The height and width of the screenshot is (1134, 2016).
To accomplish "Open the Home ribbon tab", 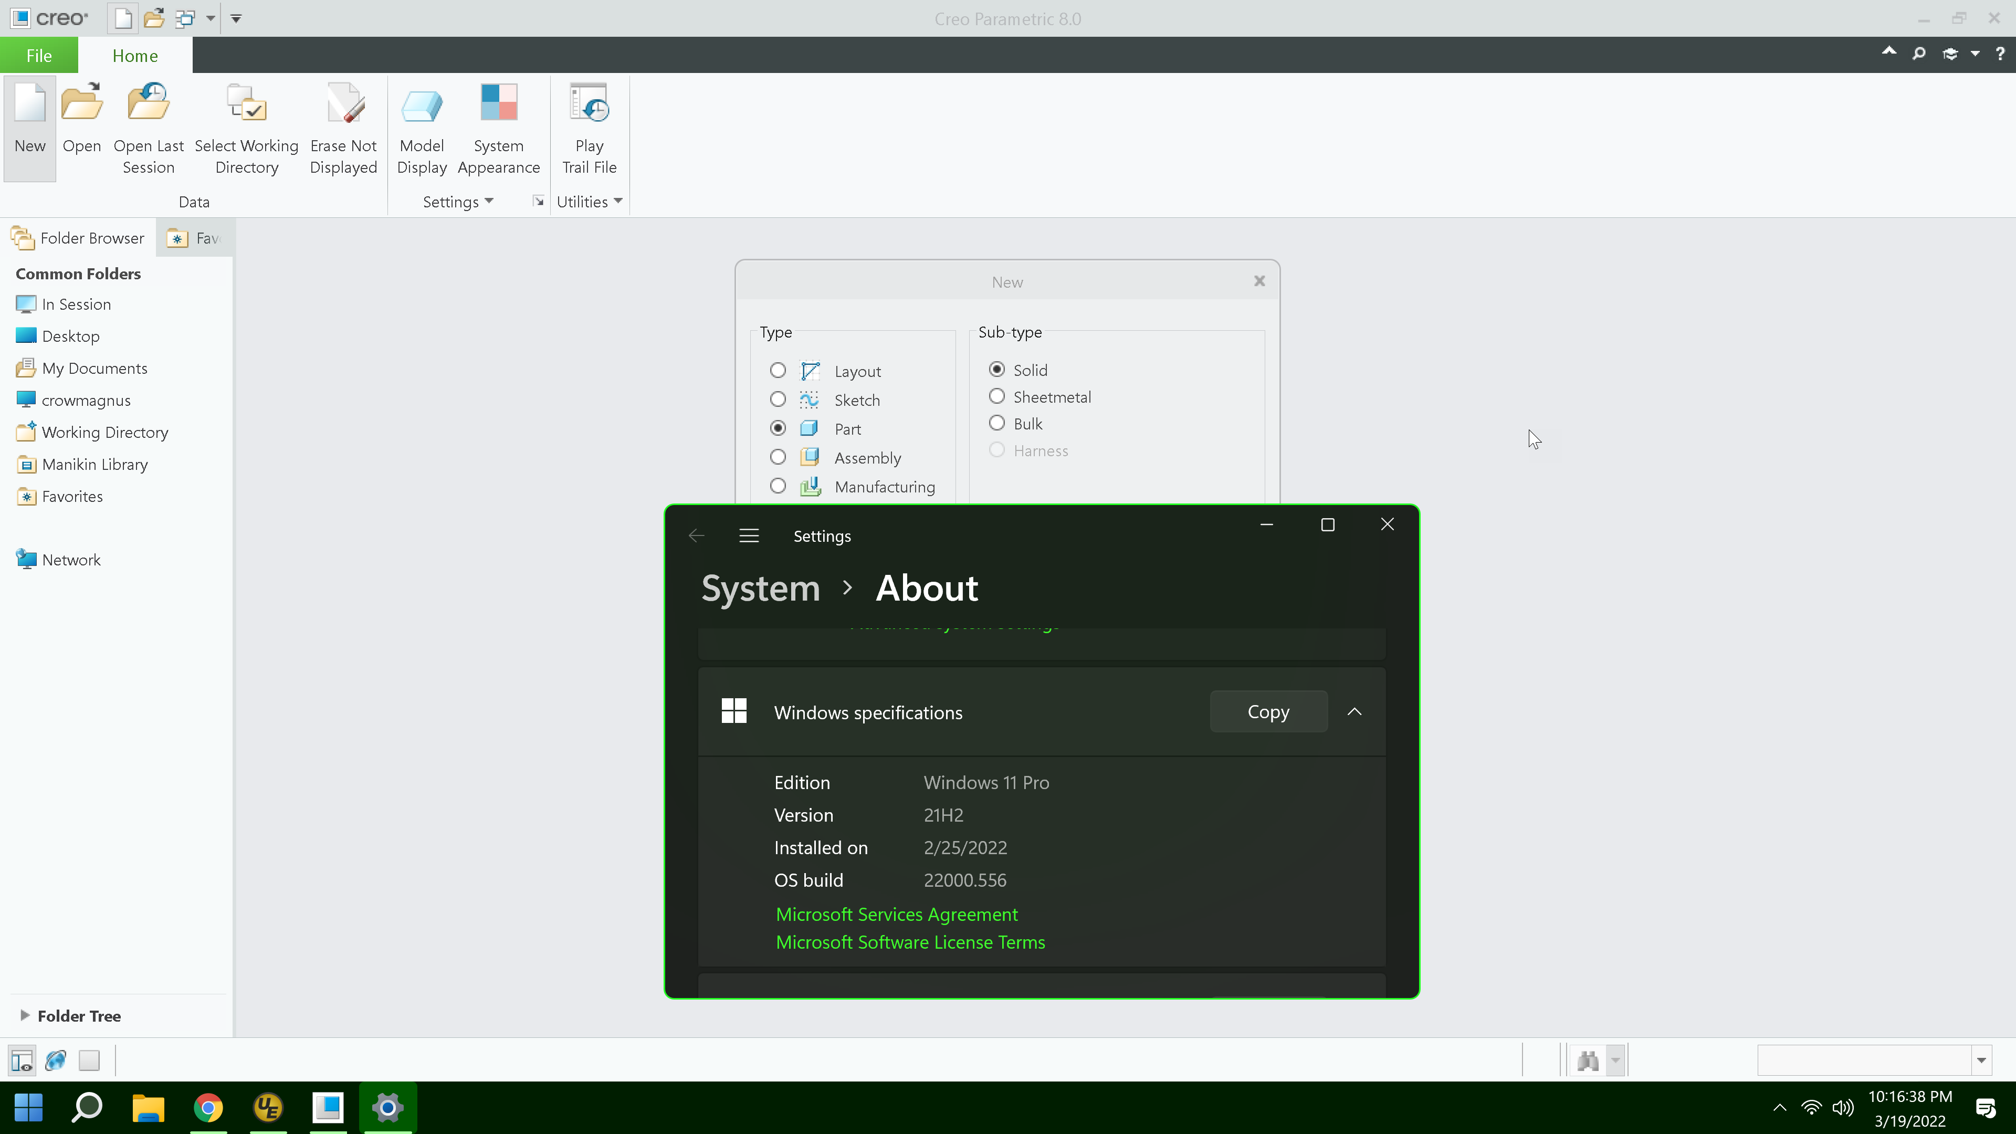I will 134,55.
